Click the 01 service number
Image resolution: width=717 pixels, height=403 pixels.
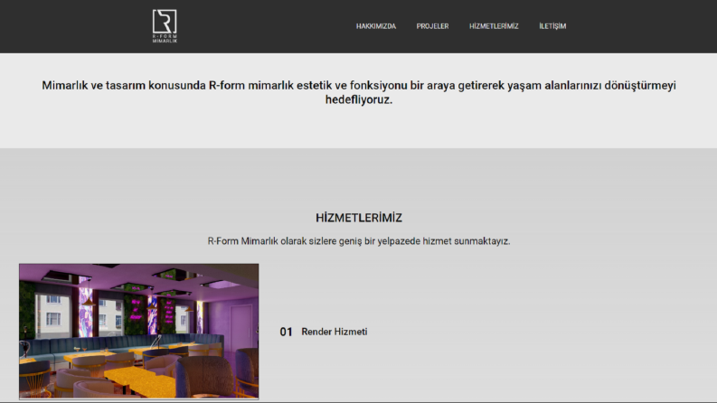coord(286,332)
